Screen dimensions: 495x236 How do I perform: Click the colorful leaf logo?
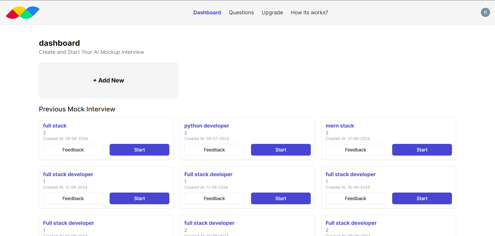coord(23,12)
